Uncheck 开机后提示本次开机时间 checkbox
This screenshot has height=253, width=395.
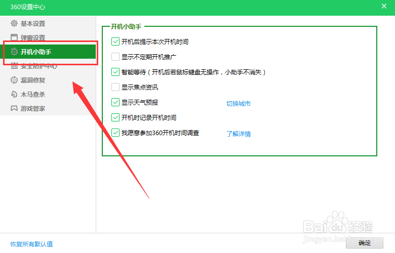(115, 41)
